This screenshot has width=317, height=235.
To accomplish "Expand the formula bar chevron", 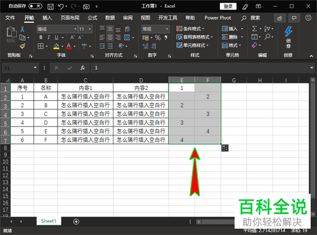I will pyautogui.click(x=312, y=68).
